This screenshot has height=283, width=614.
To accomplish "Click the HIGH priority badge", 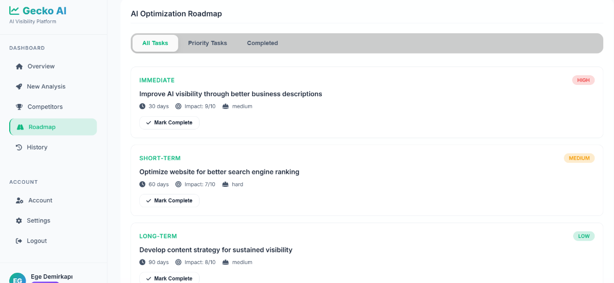I will [x=583, y=80].
